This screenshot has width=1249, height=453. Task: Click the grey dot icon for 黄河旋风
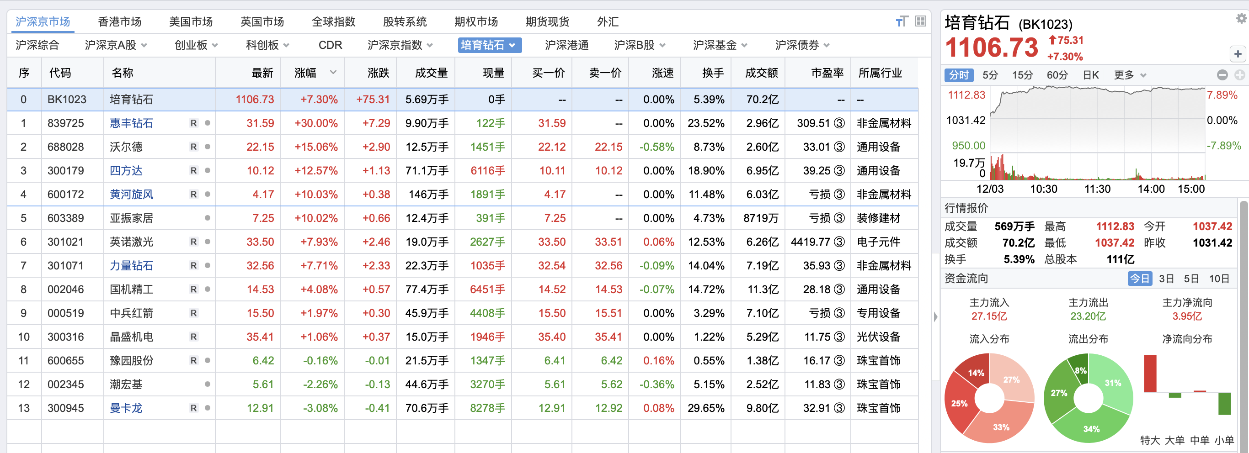tap(208, 194)
